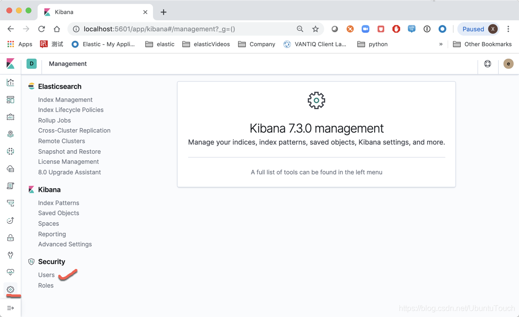Viewport: 519px width, 317px height.
Task: Open Snapshot and Restore
Action: point(70,151)
